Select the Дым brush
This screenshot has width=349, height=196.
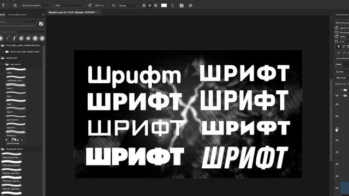click(16, 94)
